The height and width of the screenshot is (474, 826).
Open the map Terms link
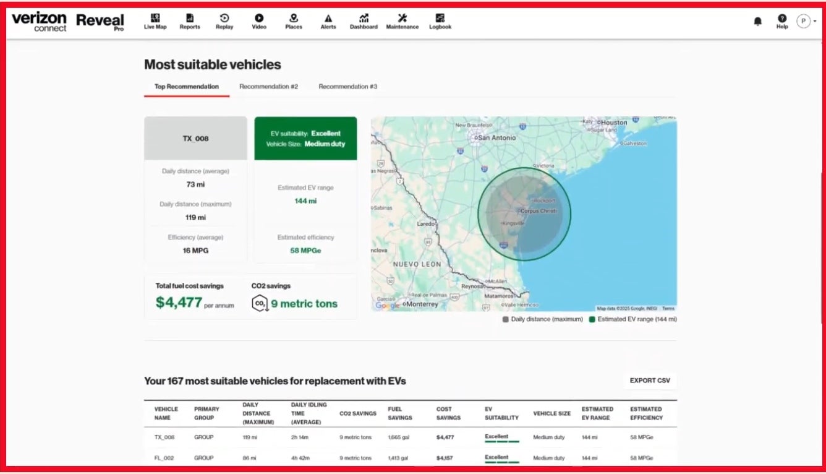click(667, 308)
